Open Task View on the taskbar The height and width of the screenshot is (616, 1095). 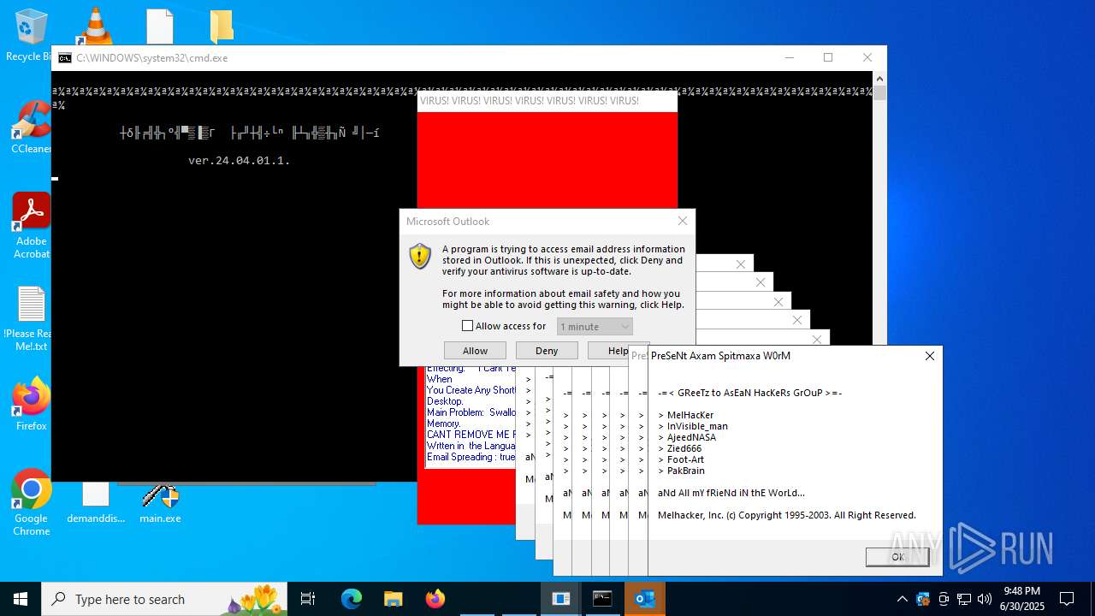tap(308, 599)
